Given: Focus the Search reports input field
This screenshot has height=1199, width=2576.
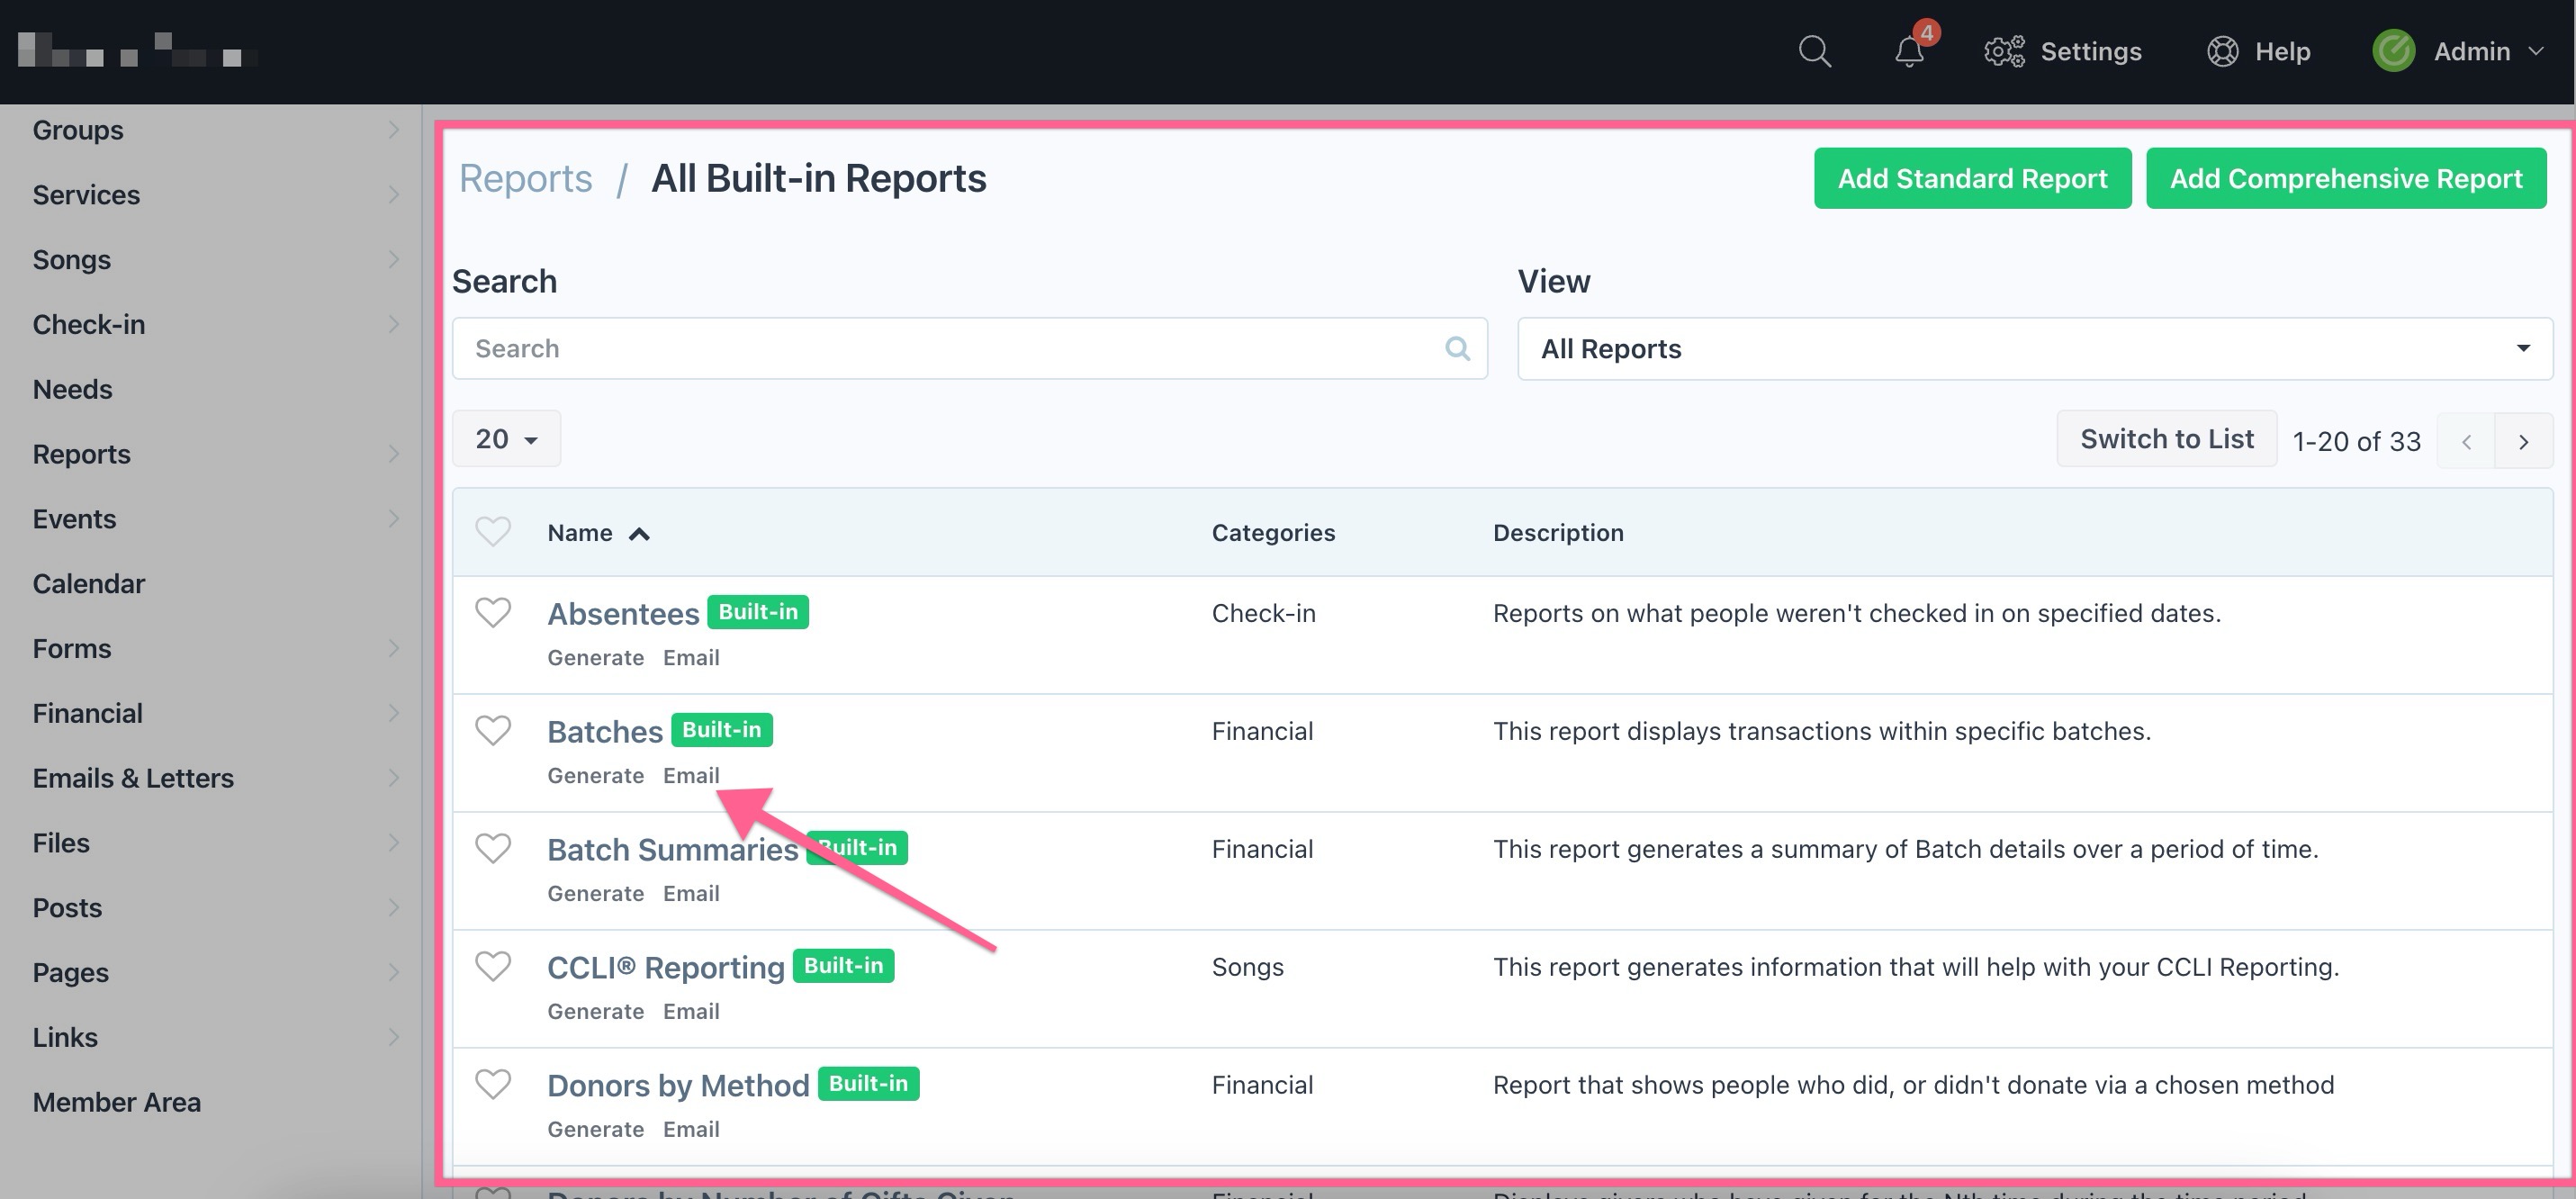Looking at the screenshot, I should pos(969,348).
